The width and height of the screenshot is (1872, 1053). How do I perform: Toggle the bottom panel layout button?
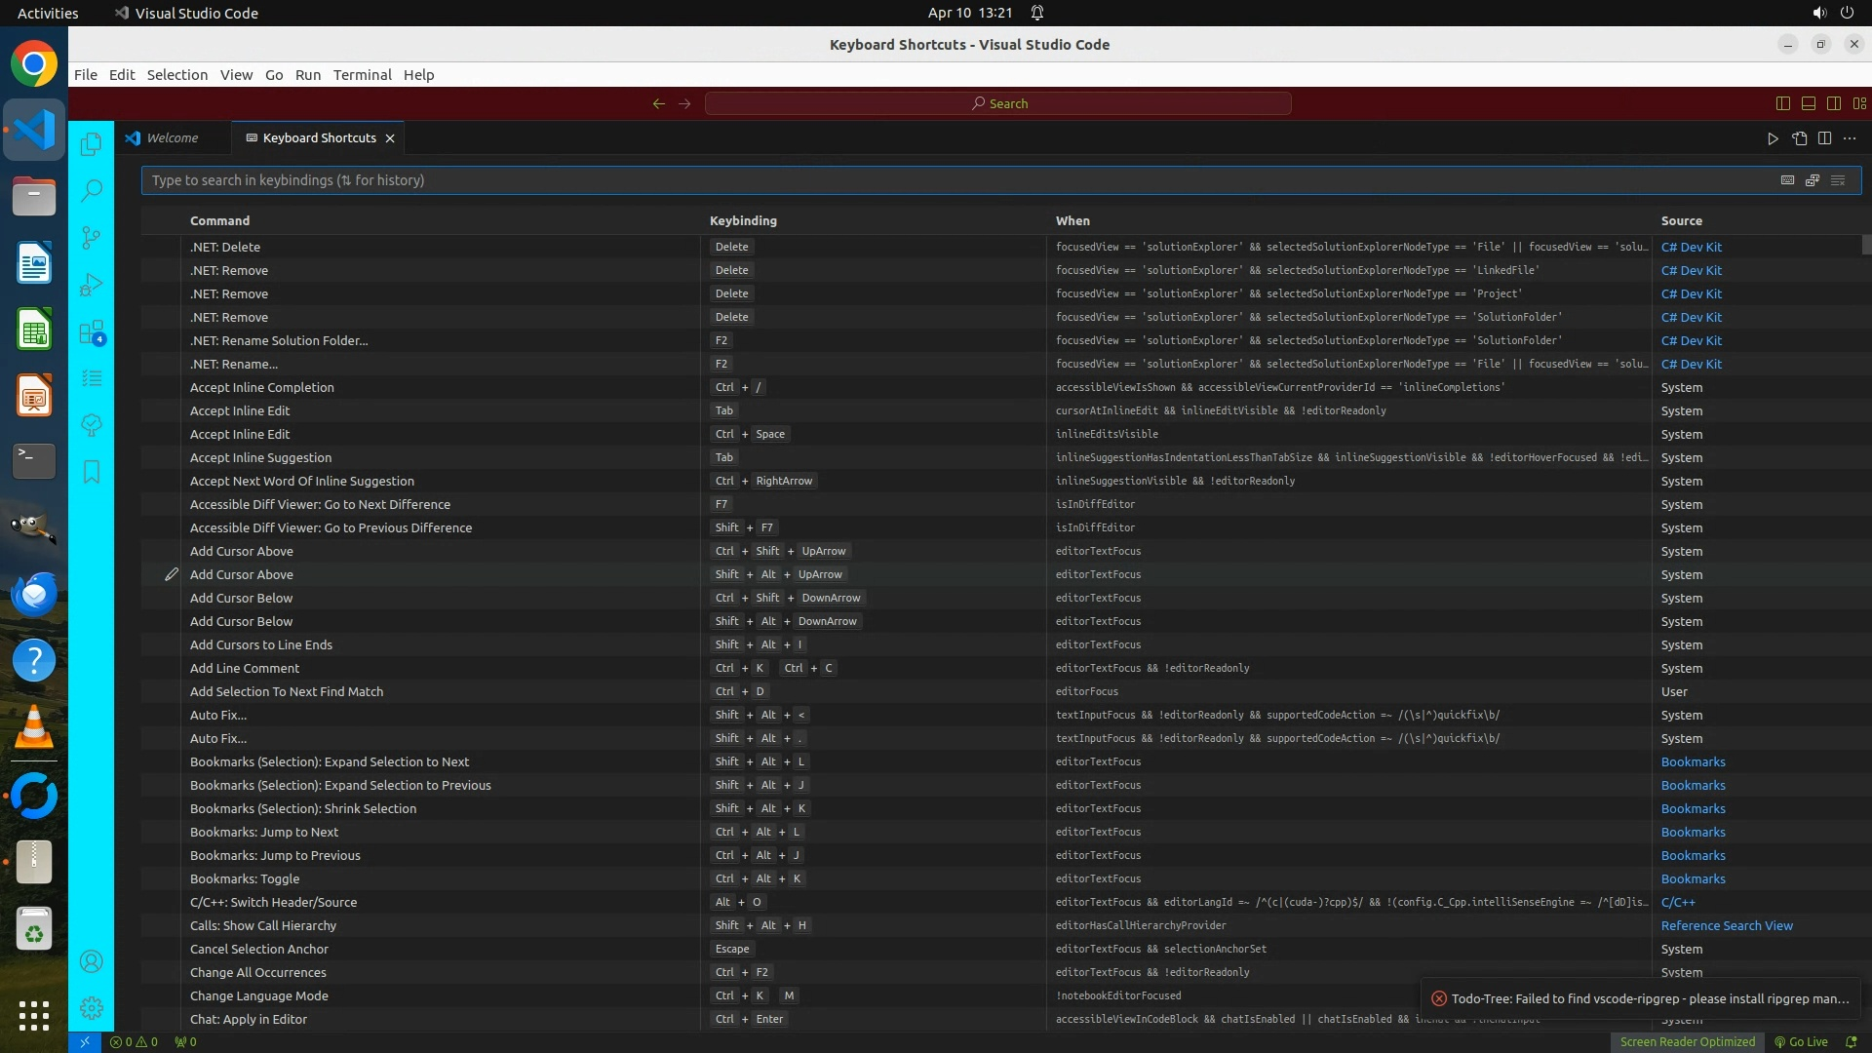point(1809,103)
